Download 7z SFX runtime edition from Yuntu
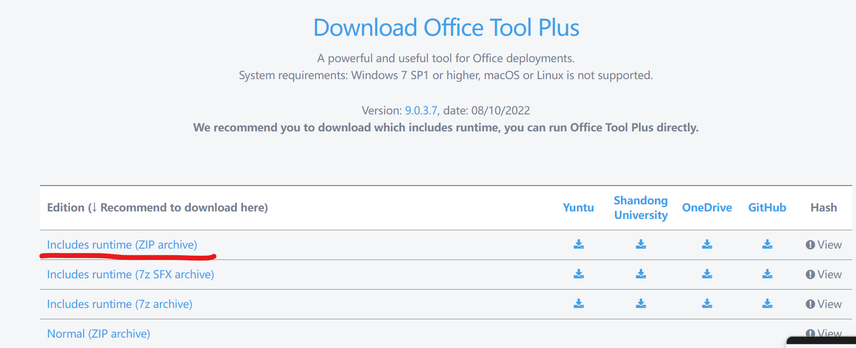The height and width of the screenshot is (348, 856). click(x=579, y=274)
